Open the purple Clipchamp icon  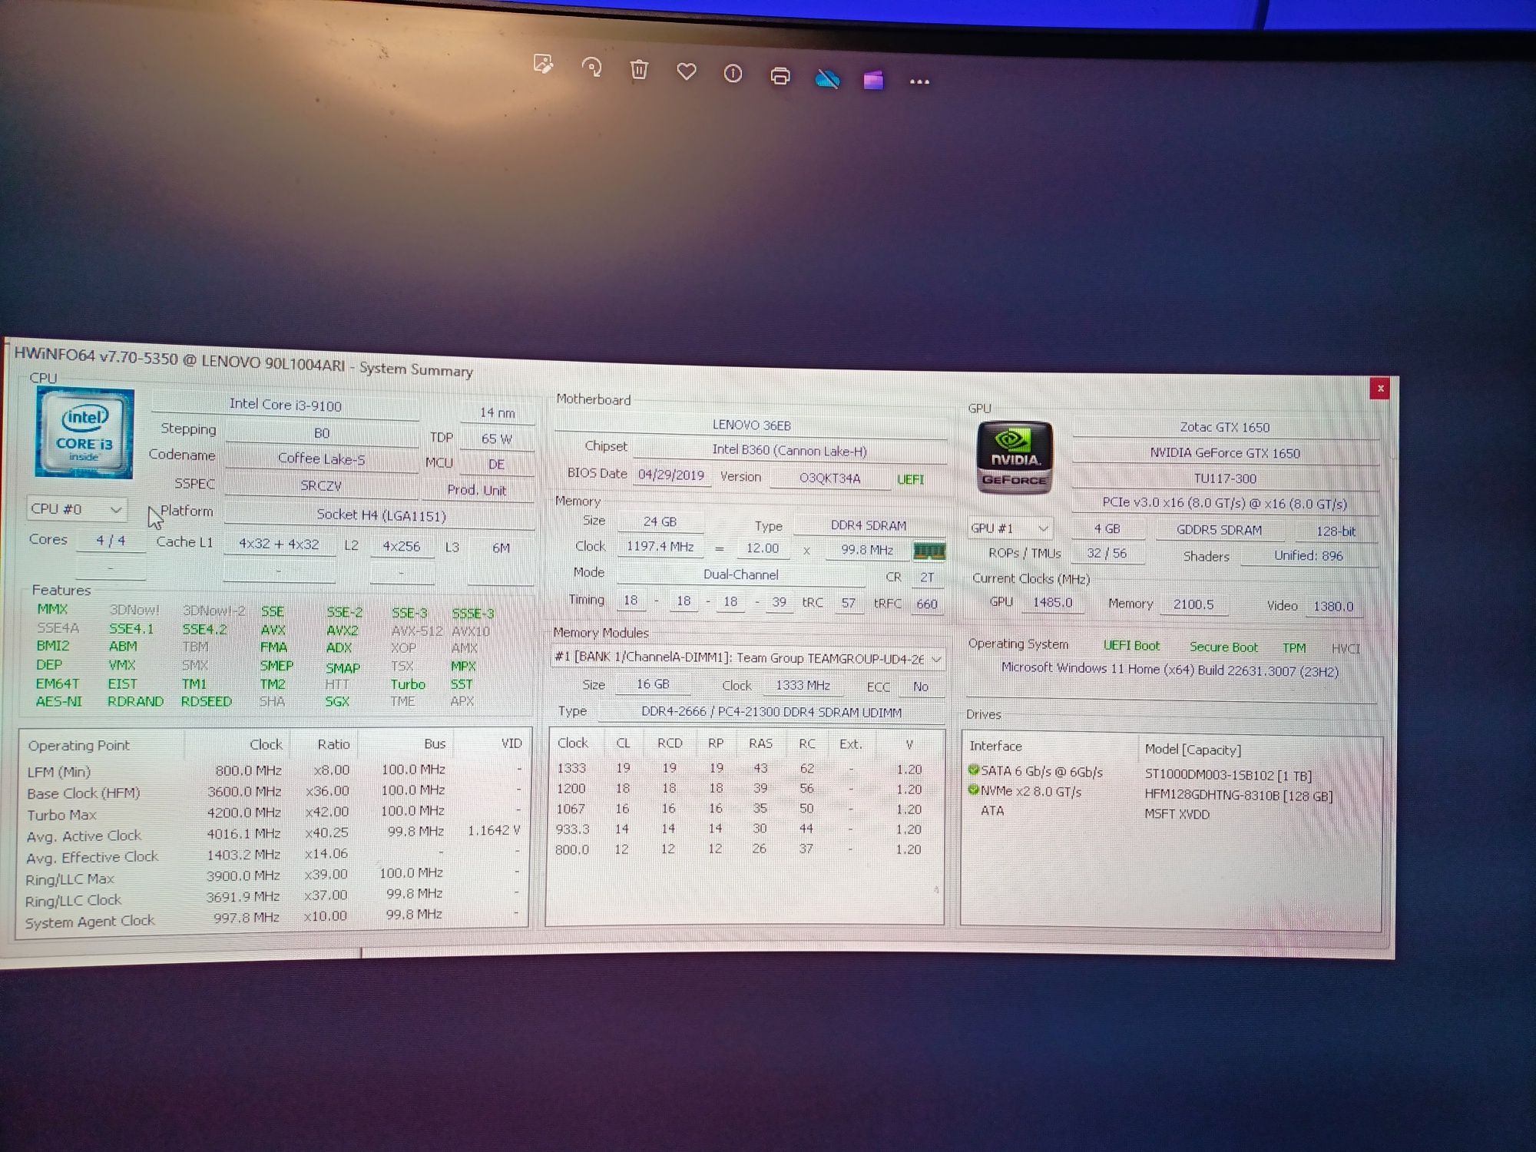(x=873, y=80)
